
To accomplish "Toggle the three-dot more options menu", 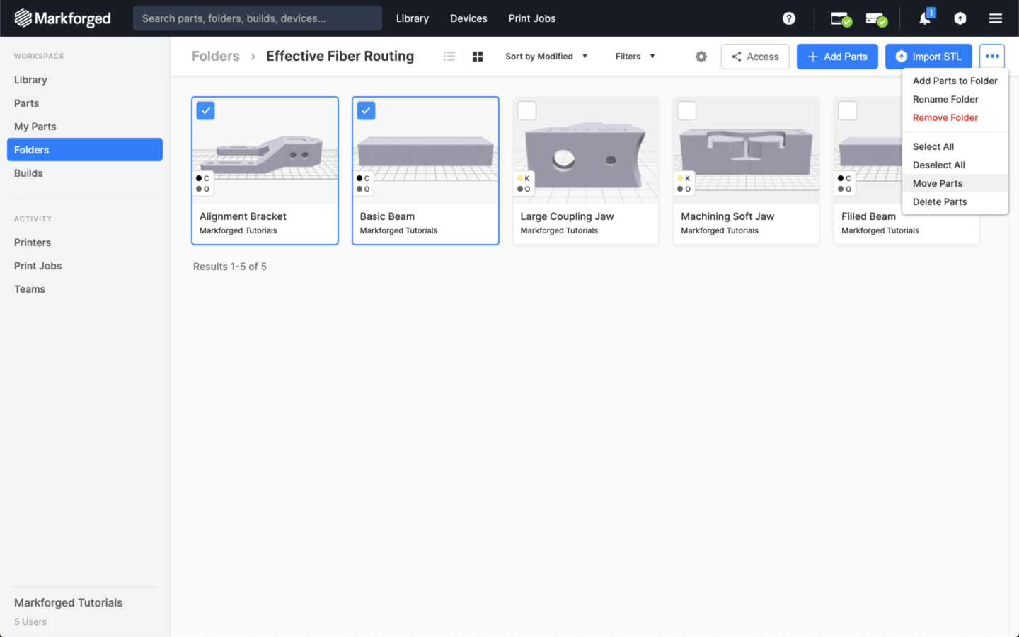I will [x=991, y=57].
